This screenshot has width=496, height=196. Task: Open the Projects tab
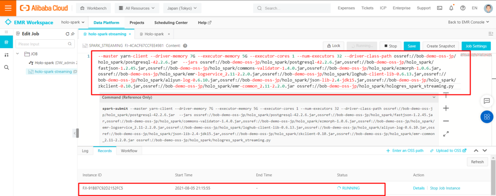(x=137, y=23)
